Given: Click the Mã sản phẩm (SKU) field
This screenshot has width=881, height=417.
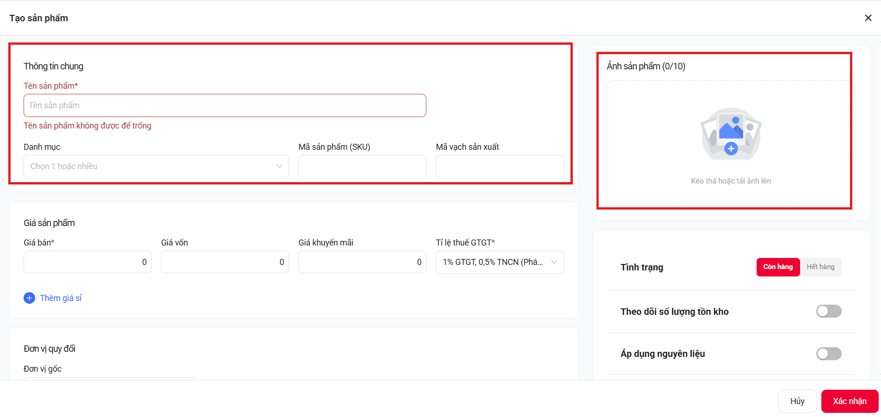Looking at the screenshot, I should point(362,166).
